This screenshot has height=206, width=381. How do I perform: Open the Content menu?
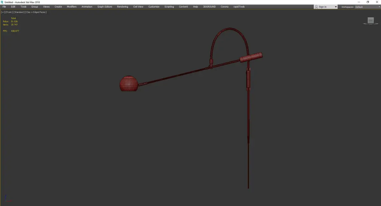[x=184, y=7]
